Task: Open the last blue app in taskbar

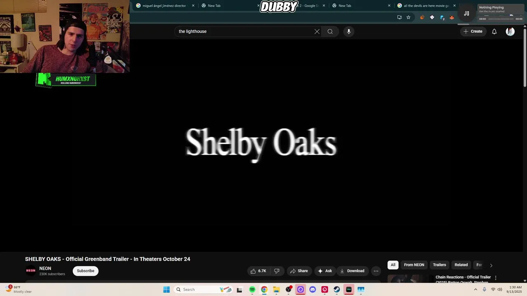Action: [x=361, y=289]
